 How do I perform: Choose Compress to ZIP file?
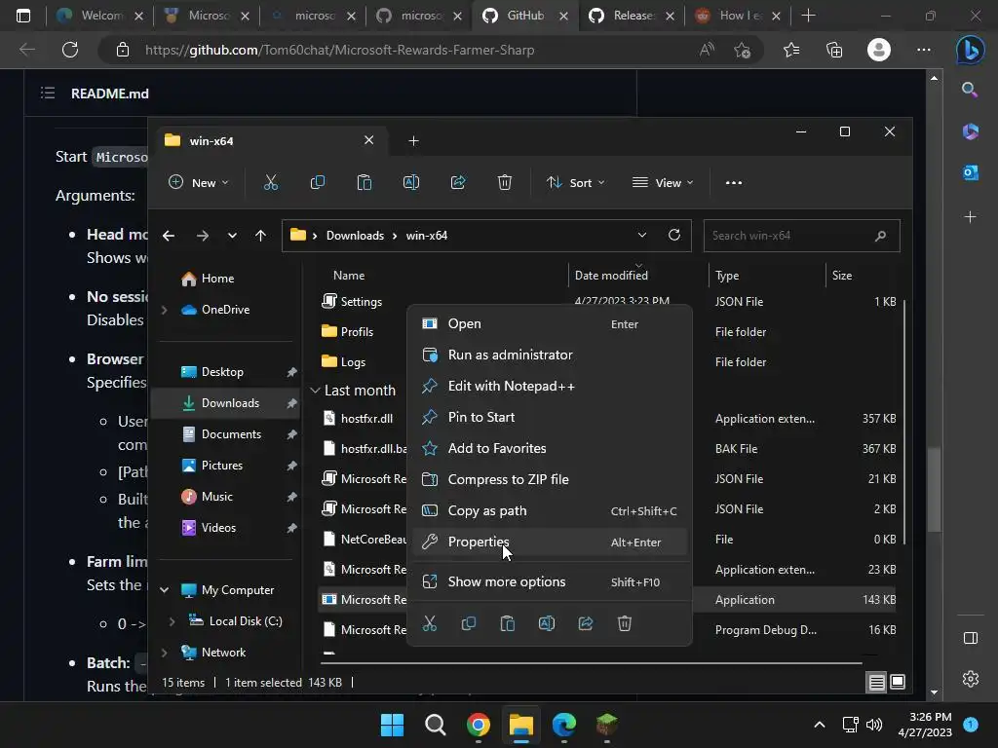coord(550,479)
